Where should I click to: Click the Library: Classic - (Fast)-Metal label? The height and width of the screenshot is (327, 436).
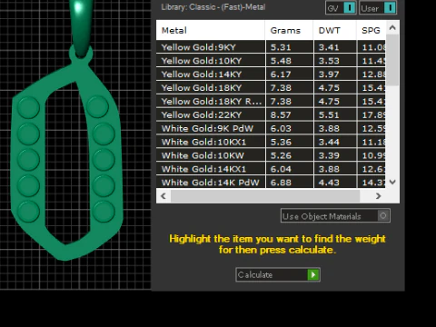pos(213,7)
